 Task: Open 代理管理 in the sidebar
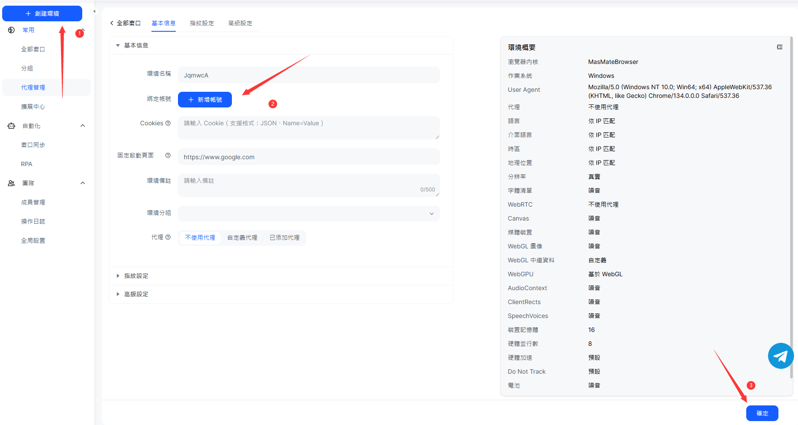(33, 87)
